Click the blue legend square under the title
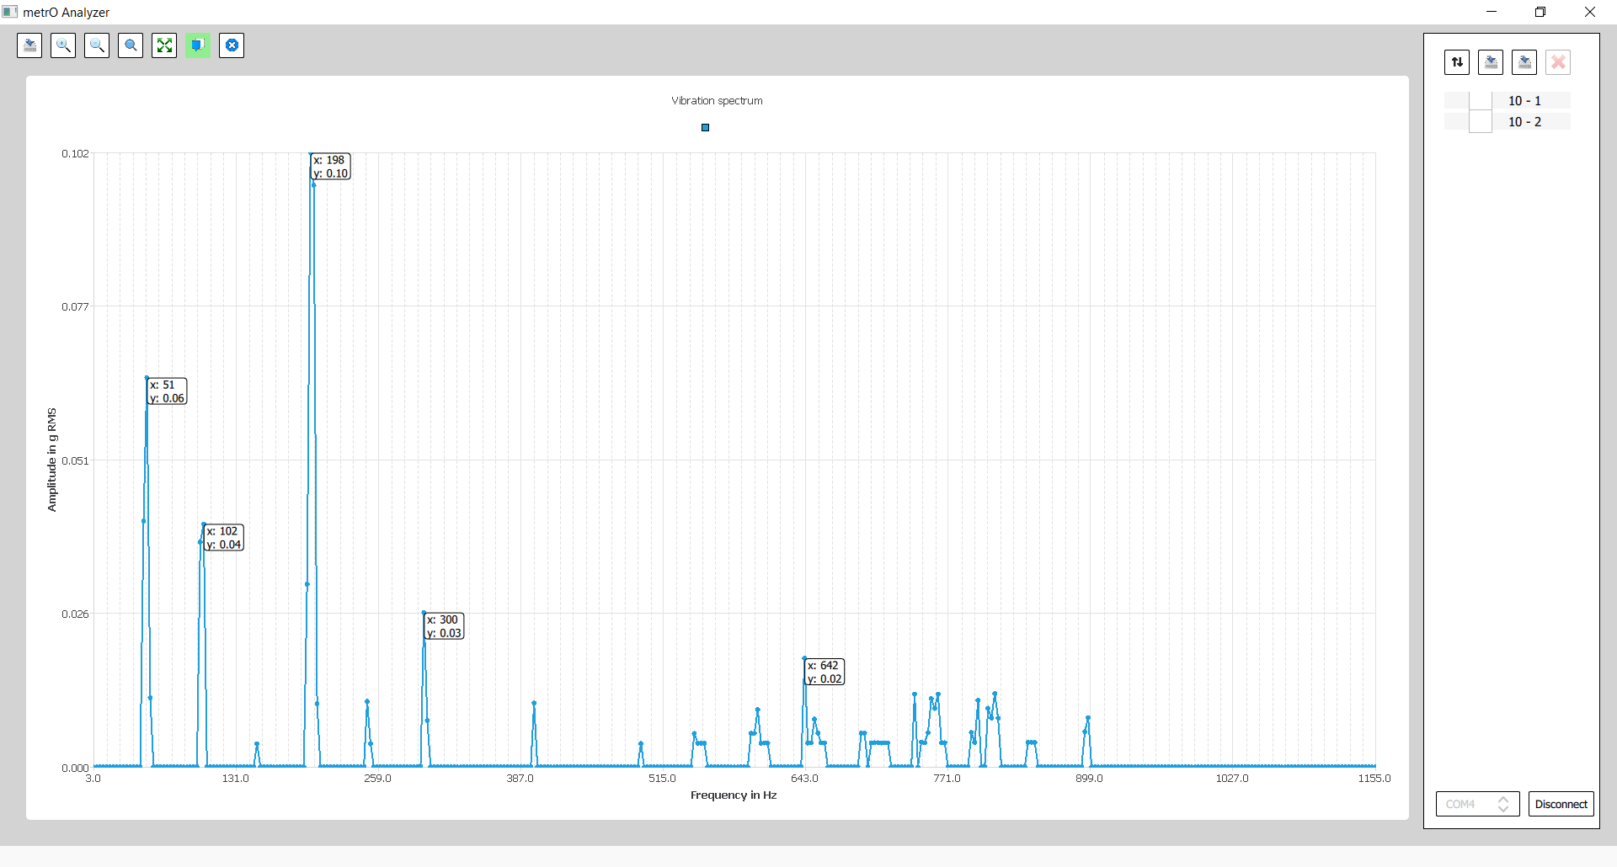The width and height of the screenshot is (1617, 867). [706, 128]
